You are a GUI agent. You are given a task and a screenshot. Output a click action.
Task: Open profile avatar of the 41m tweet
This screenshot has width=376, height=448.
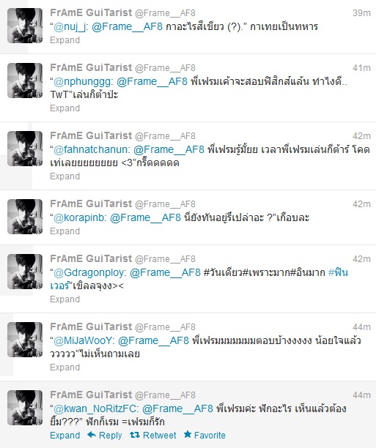(x=25, y=81)
